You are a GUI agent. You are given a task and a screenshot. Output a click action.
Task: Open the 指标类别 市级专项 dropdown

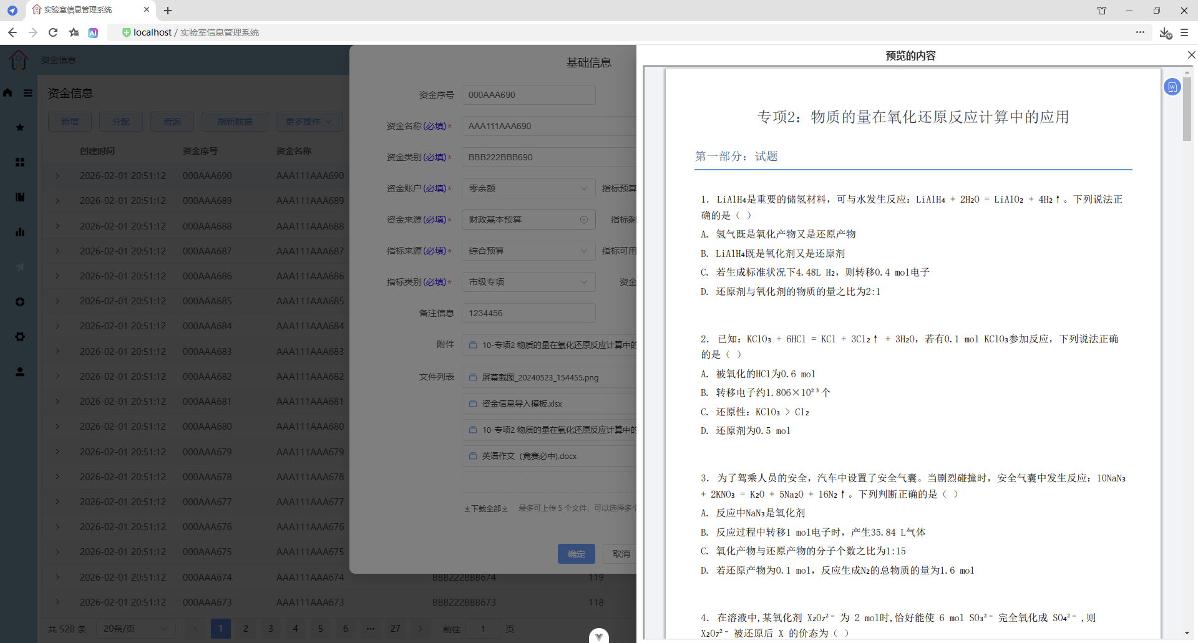528,282
